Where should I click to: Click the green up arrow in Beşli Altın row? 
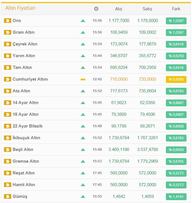[x=83, y=150]
